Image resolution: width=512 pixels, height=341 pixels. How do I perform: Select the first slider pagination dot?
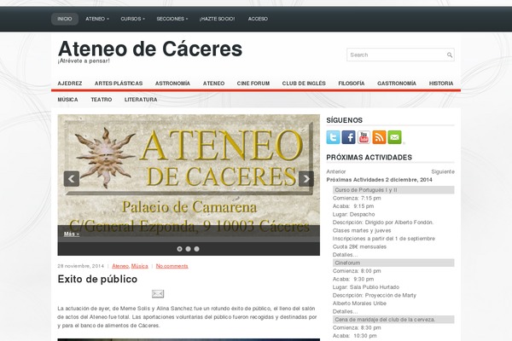179,249
